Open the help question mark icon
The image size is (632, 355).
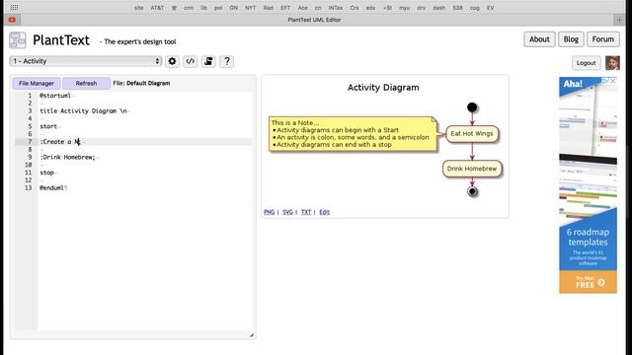[227, 61]
